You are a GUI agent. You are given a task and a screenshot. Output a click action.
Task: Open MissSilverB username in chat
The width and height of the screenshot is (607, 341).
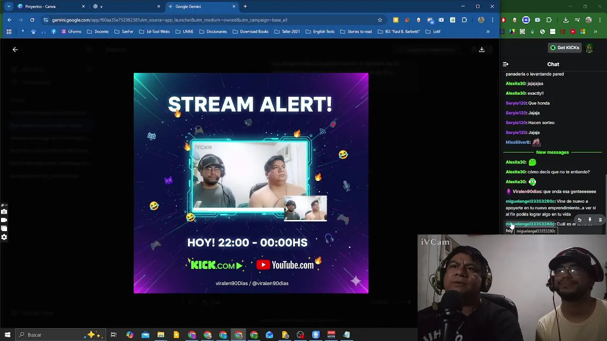(x=518, y=143)
